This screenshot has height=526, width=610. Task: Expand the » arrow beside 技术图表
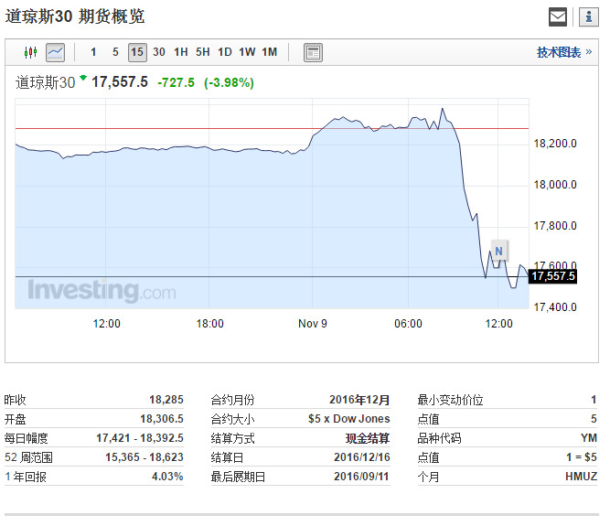[589, 52]
